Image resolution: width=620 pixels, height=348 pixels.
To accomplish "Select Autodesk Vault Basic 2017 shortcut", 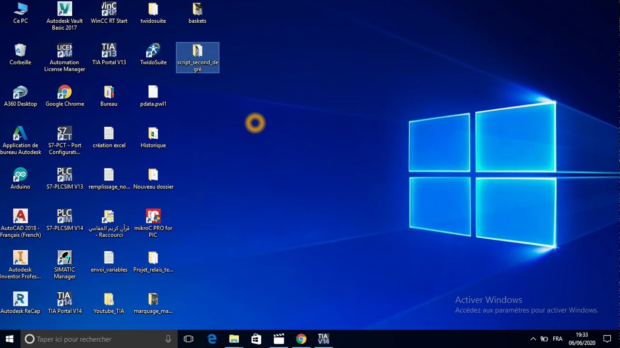I will (64, 16).
